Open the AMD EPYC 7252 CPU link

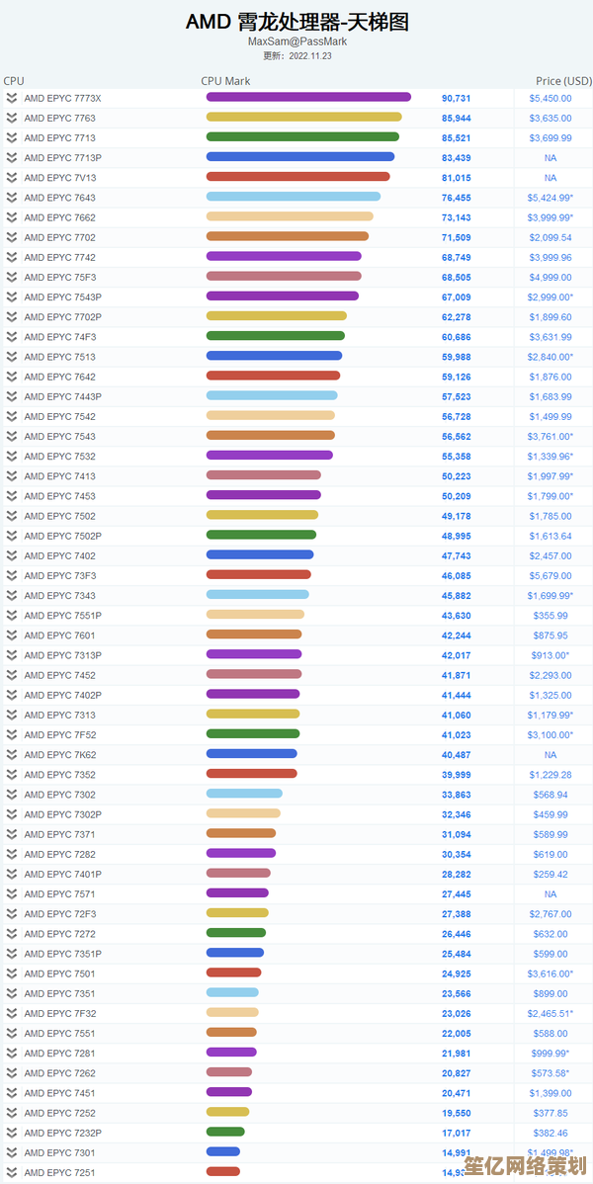[59, 1112]
